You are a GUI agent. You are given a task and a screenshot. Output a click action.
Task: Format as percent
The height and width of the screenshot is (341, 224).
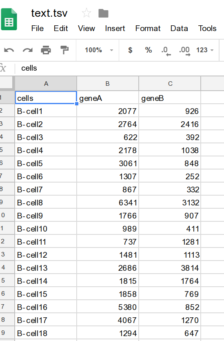149,50
